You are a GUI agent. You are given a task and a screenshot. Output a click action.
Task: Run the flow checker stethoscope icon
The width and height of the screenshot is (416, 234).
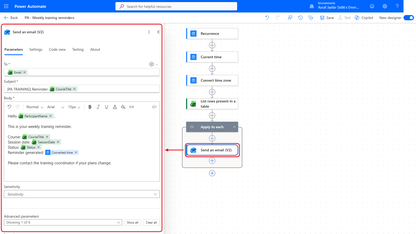coord(311,18)
